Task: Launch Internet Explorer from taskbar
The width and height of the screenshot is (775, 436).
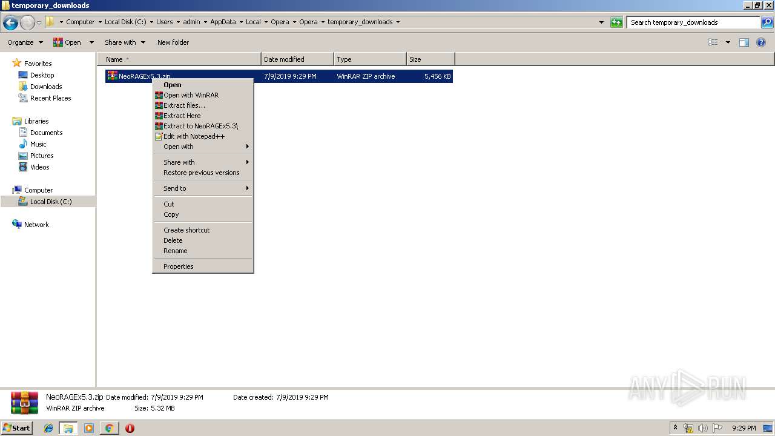Action: pyautogui.click(x=48, y=428)
